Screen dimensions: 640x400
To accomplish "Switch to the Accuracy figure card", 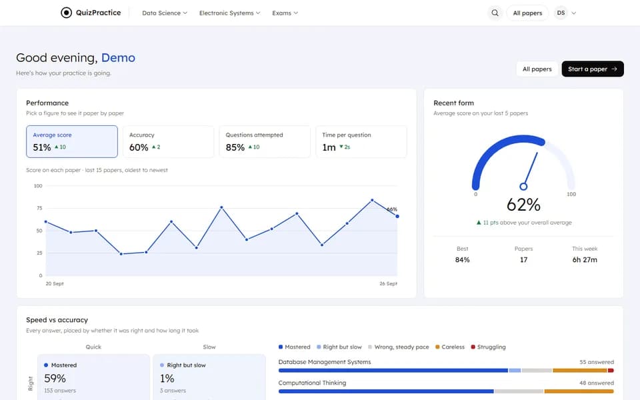I will point(168,141).
